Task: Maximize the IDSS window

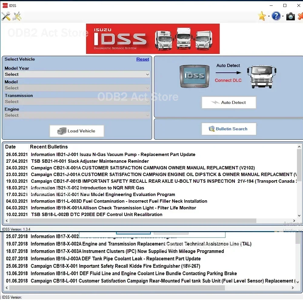Action: coord(285,5)
